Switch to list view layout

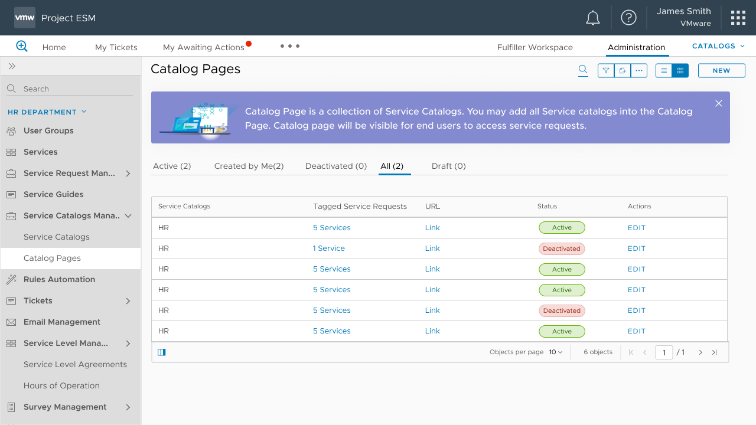pyautogui.click(x=664, y=71)
